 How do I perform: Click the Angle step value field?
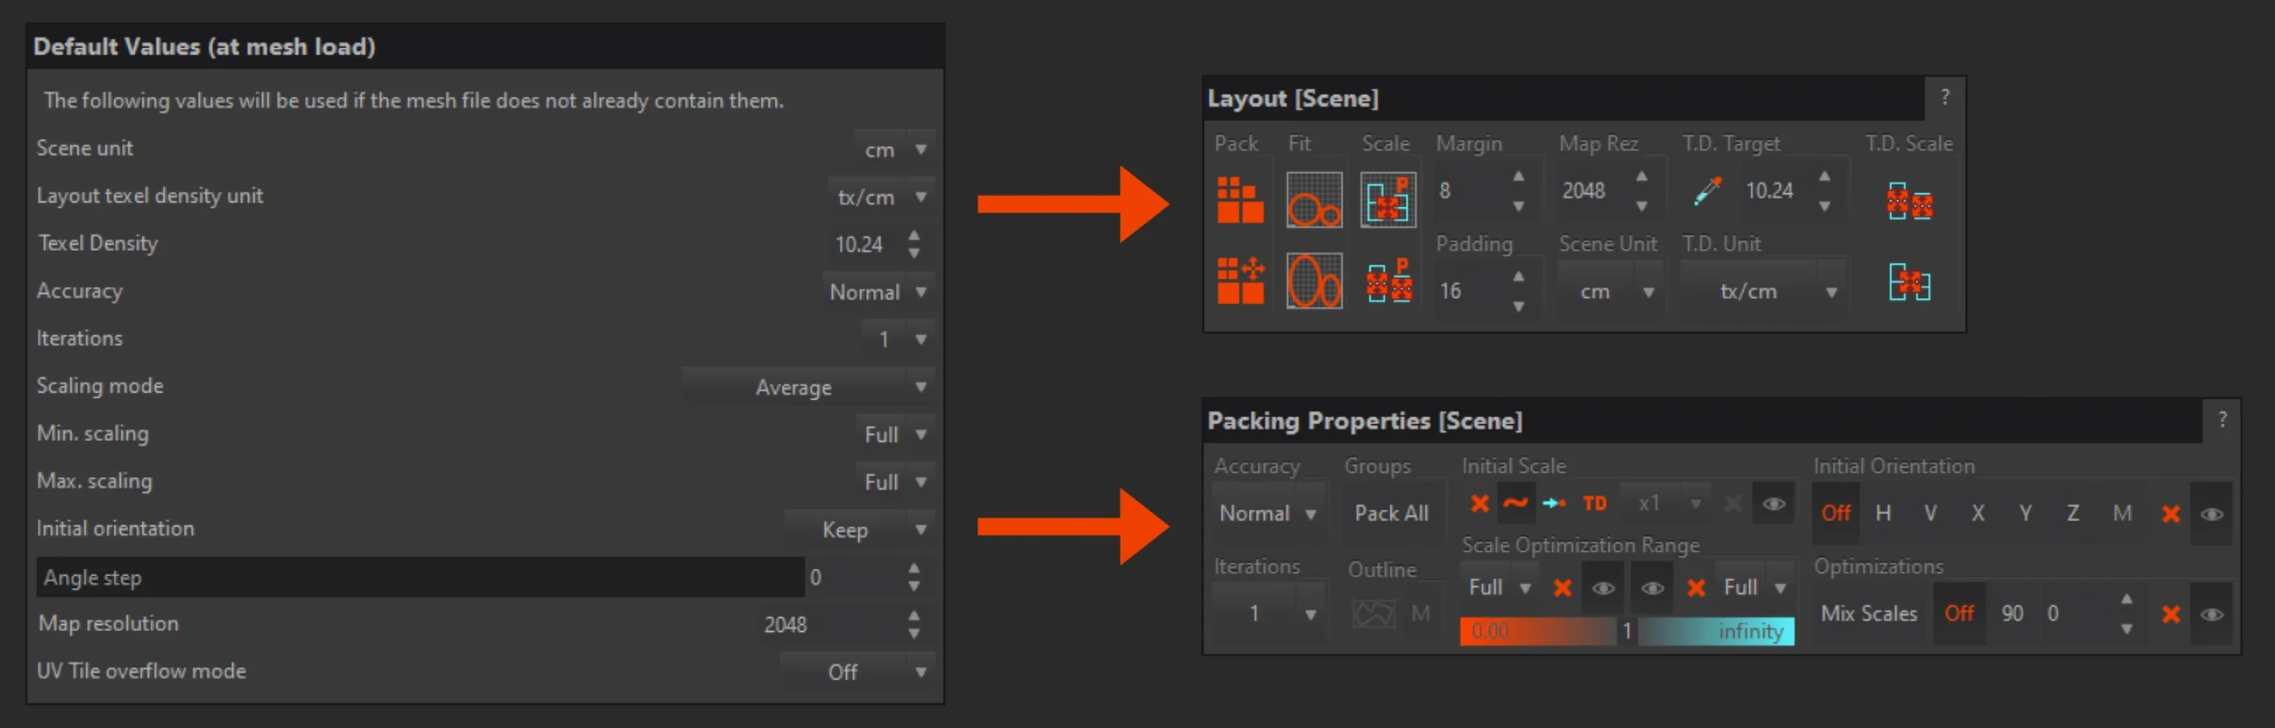point(853,578)
